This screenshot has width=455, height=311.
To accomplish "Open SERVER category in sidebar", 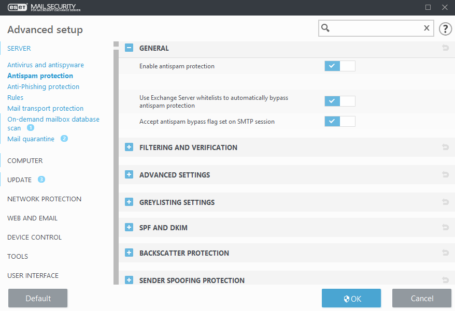I will [19, 49].
